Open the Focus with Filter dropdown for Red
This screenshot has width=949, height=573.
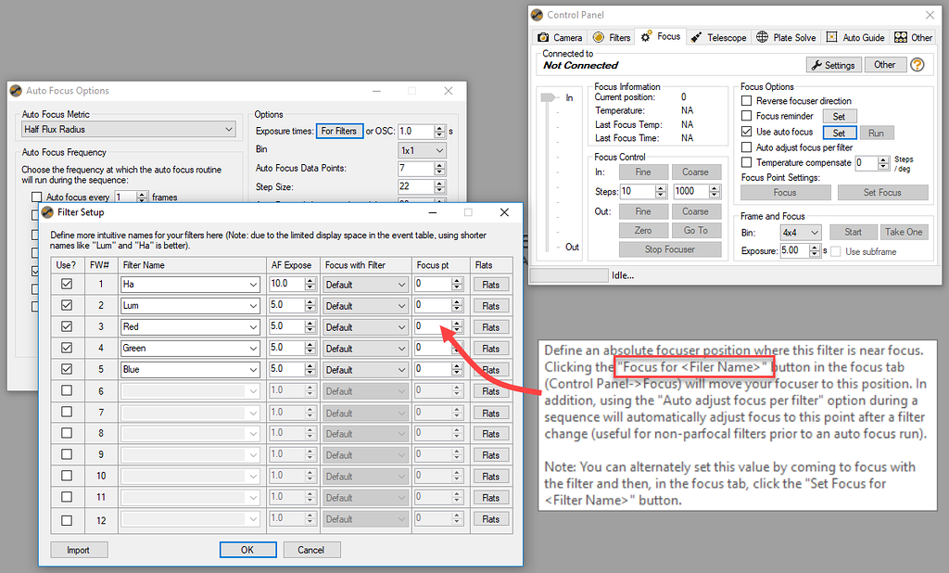(x=365, y=326)
